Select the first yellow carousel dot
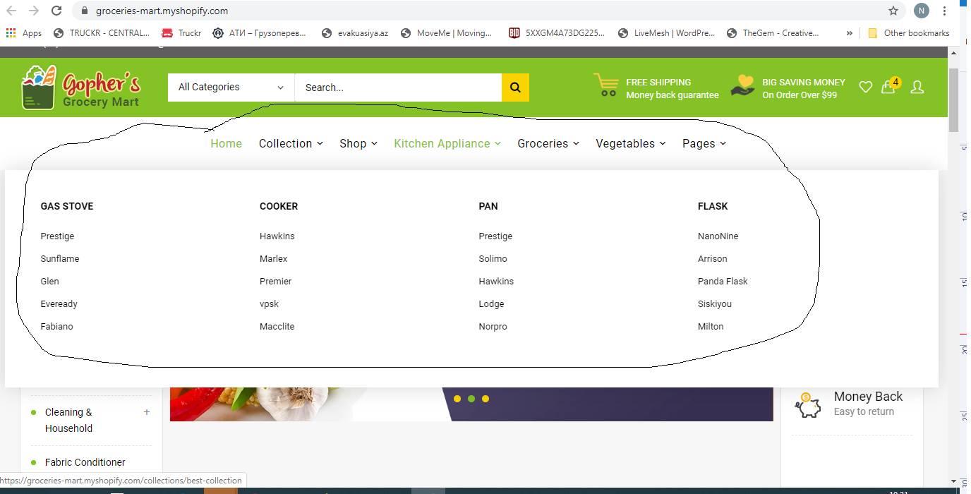The image size is (971, 494). coord(457,399)
